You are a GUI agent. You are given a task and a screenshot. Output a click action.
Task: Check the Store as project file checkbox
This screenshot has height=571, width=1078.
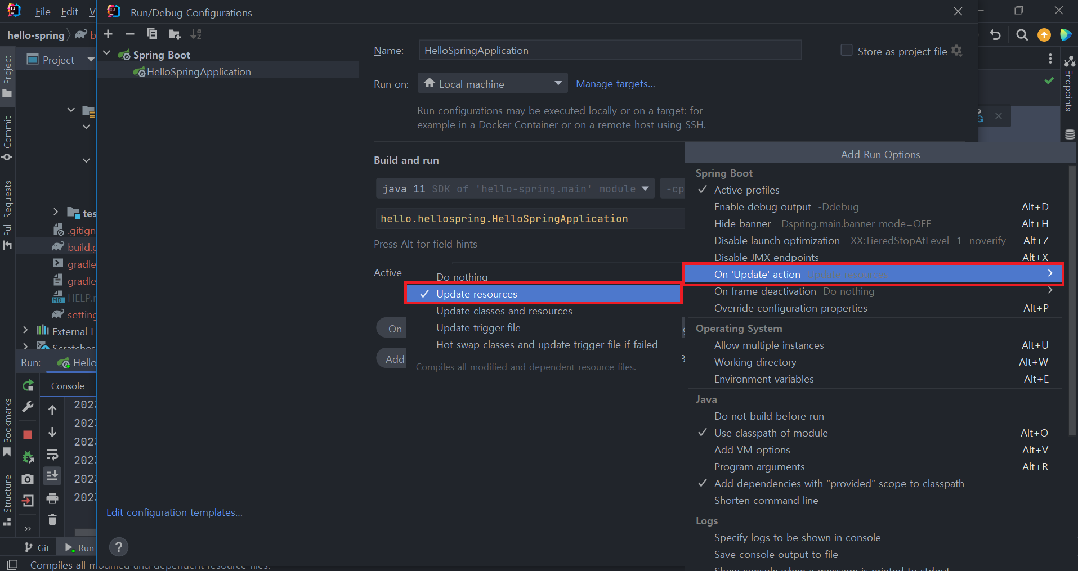tap(846, 50)
